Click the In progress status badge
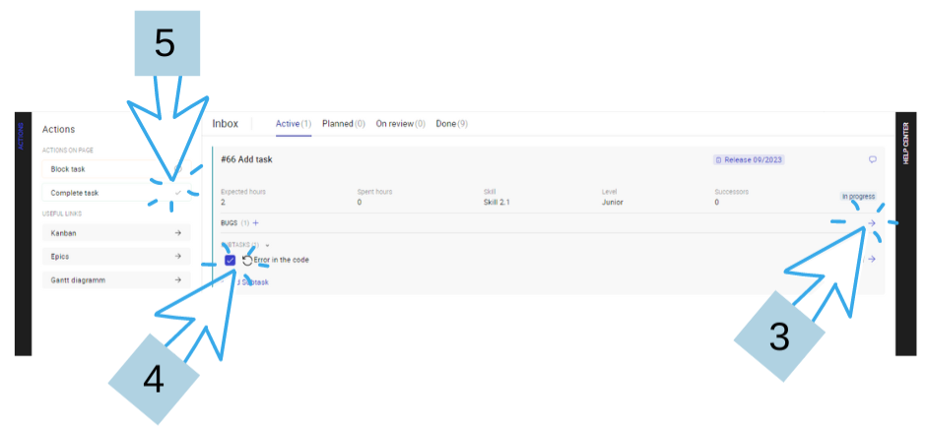The image size is (926, 428). tap(857, 196)
